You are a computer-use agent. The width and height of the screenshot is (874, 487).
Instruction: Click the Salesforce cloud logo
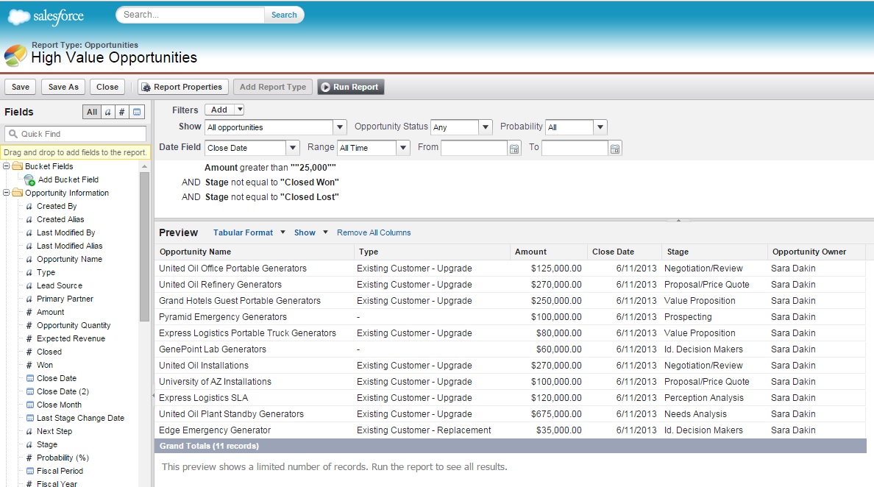(46, 16)
